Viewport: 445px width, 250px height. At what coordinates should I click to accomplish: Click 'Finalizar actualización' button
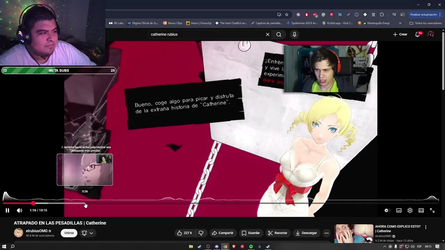pos(425,15)
